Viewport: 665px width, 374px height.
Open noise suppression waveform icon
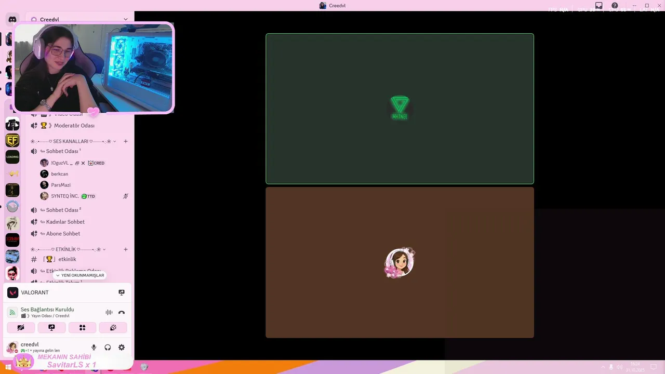pos(109,312)
